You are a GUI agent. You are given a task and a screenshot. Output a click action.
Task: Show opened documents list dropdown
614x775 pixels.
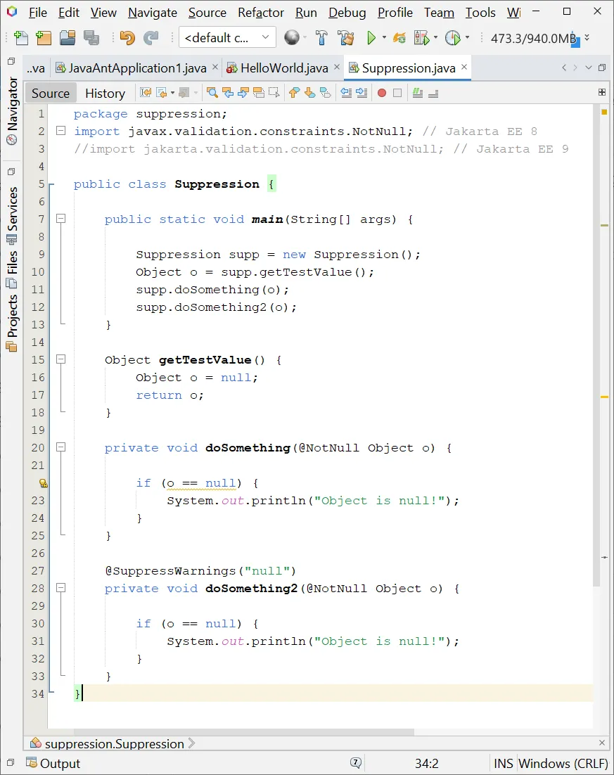(588, 68)
